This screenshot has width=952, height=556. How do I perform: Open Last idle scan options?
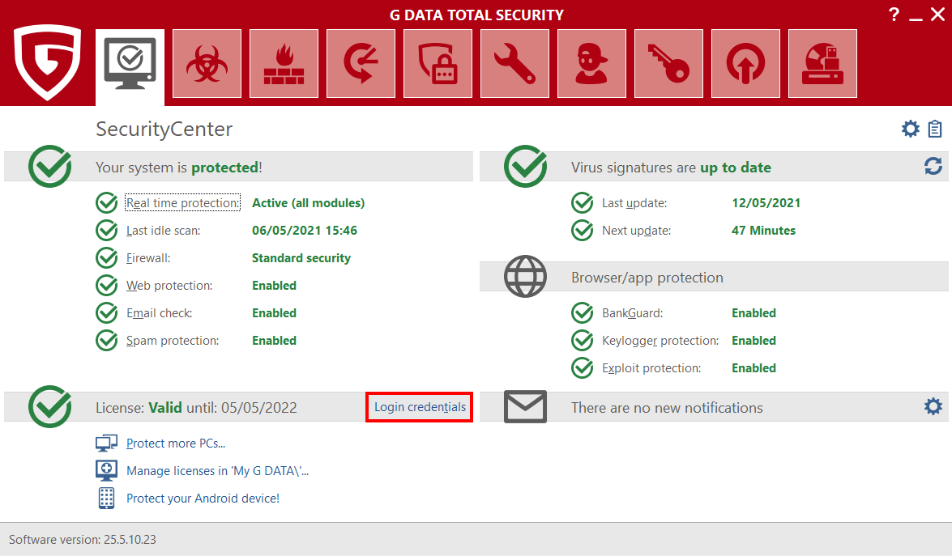point(164,231)
